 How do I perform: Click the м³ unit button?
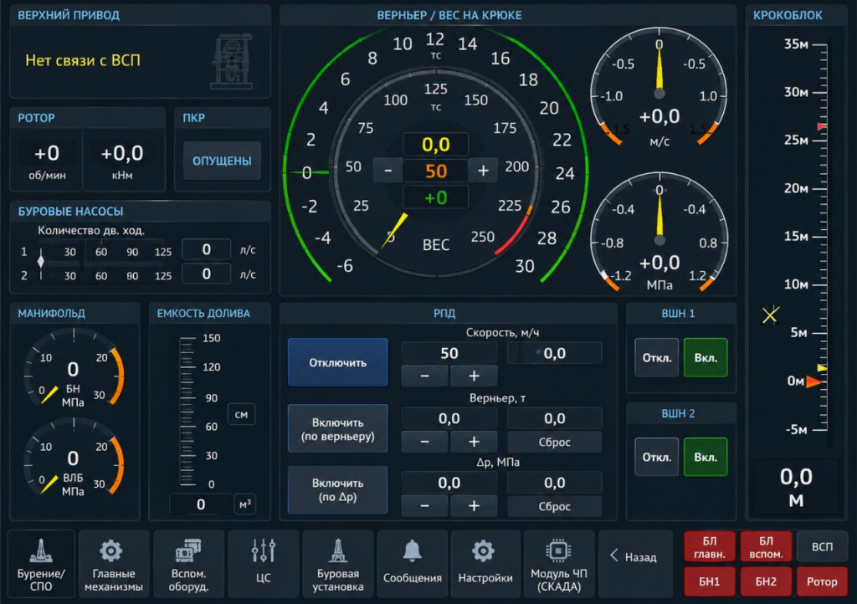pos(245,504)
